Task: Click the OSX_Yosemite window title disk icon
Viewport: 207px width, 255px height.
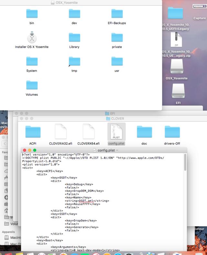Action: [53, 3]
